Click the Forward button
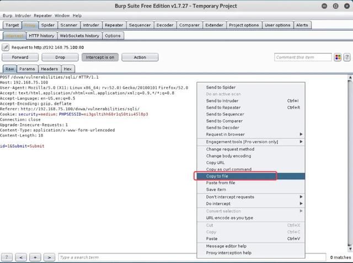Screen dimensions: 353x263 20,57
